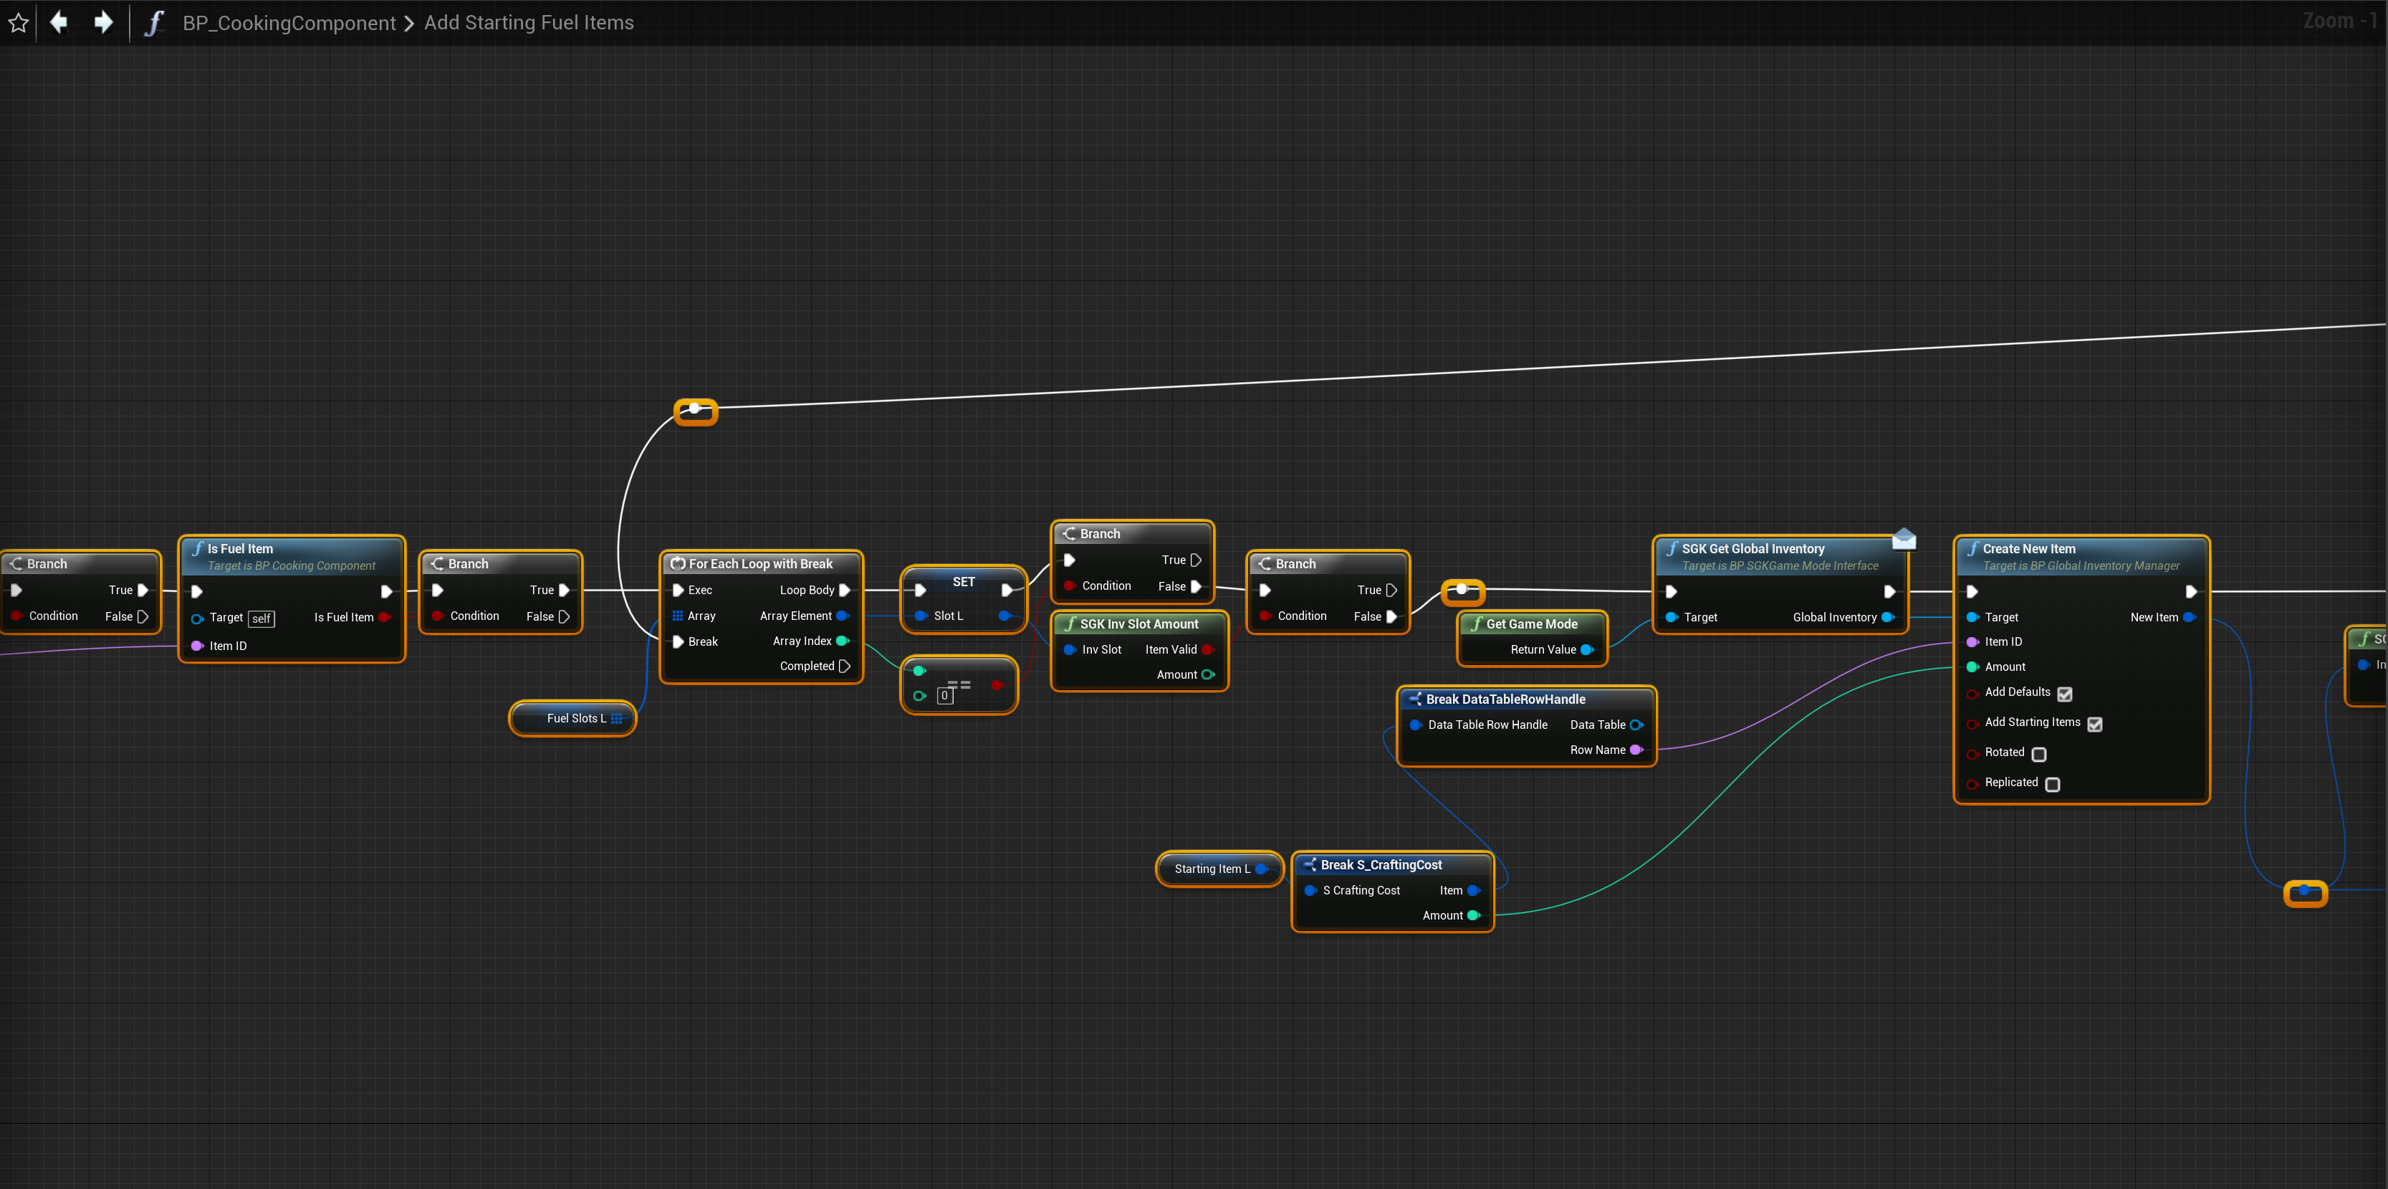2388x1189 pixels.
Task: Enable the Rotated checkbox
Action: pyautogui.click(x=2038, y=754)
